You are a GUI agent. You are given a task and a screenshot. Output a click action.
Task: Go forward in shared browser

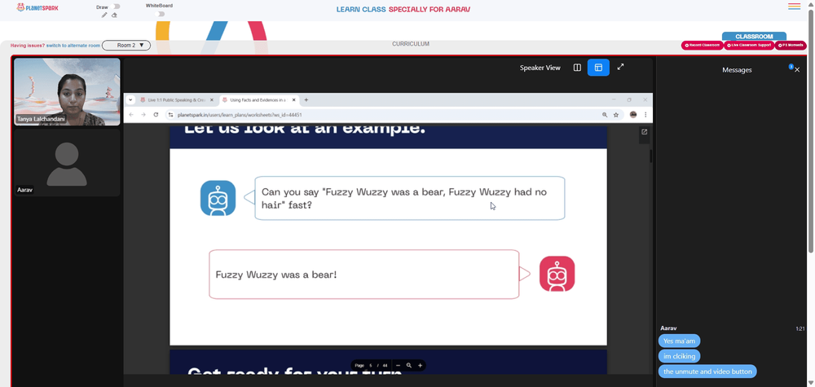pos(143,114)
